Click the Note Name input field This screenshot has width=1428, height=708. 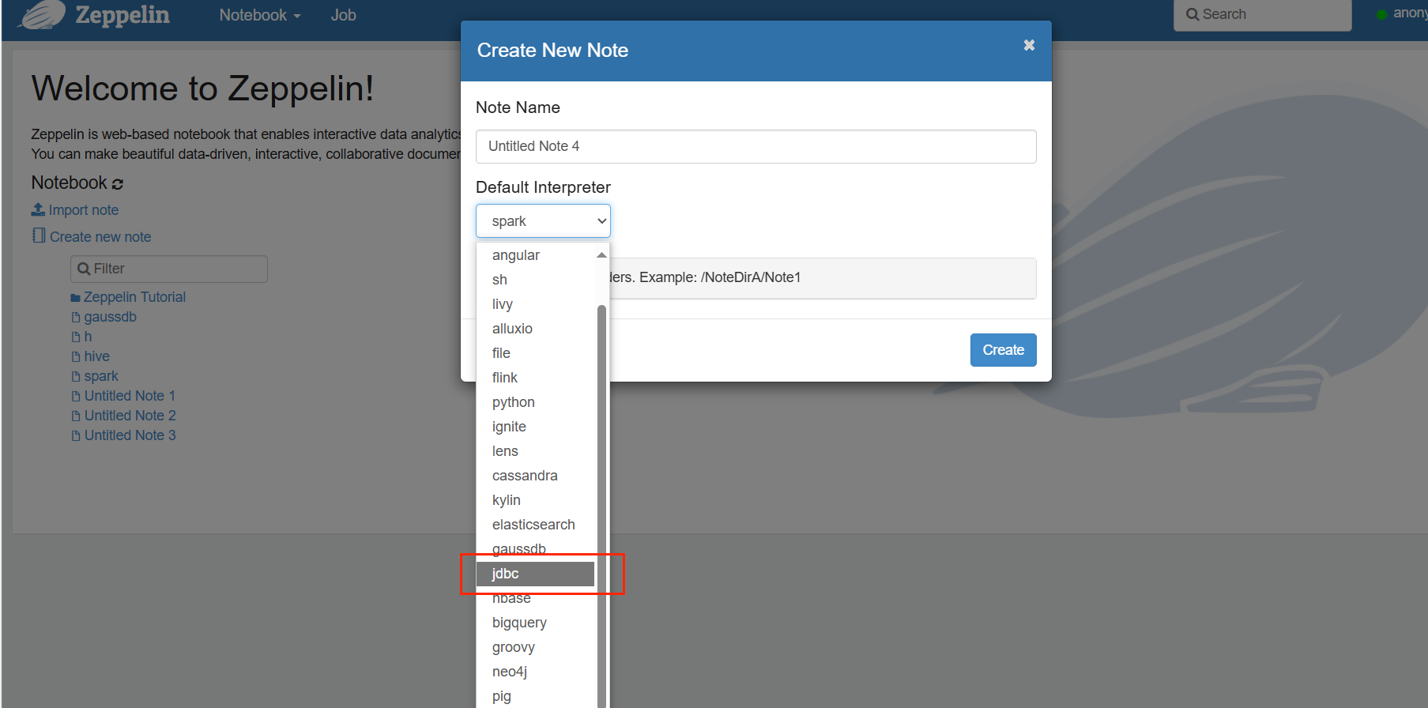tap(756, 146)
